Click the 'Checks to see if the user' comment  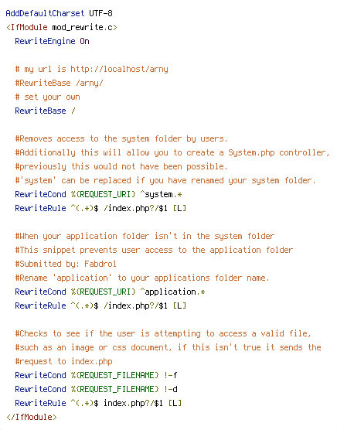point(163,333)
